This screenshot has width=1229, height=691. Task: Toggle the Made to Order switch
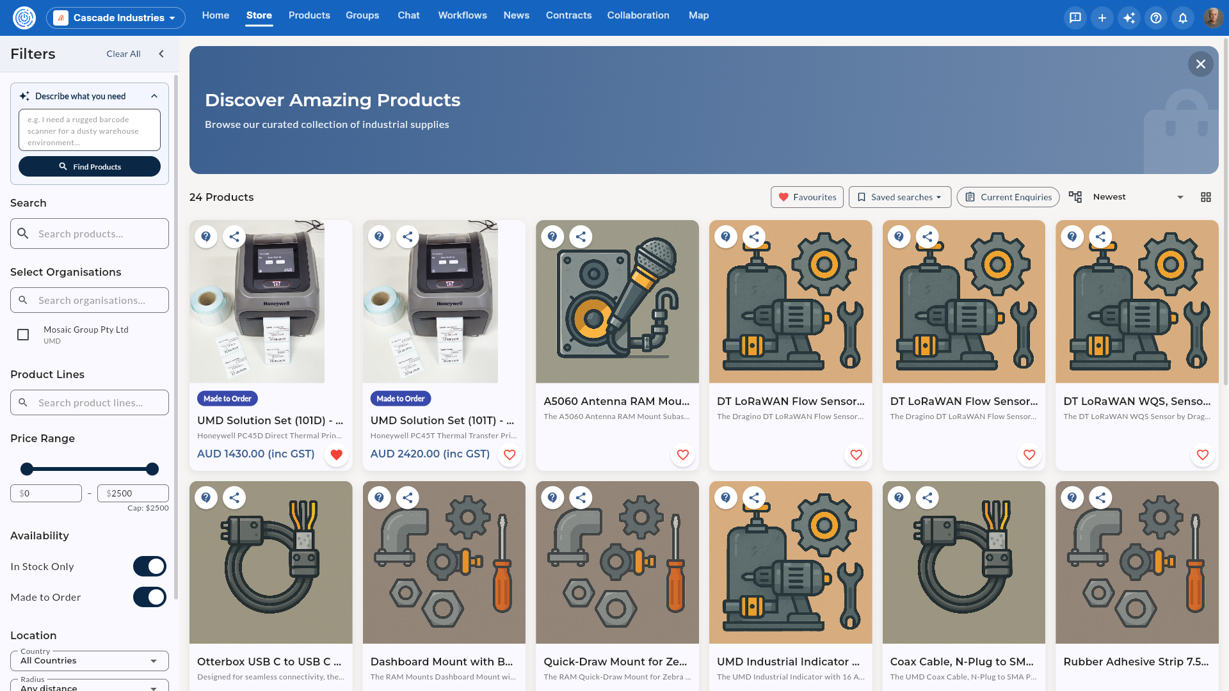click(150, 597)
